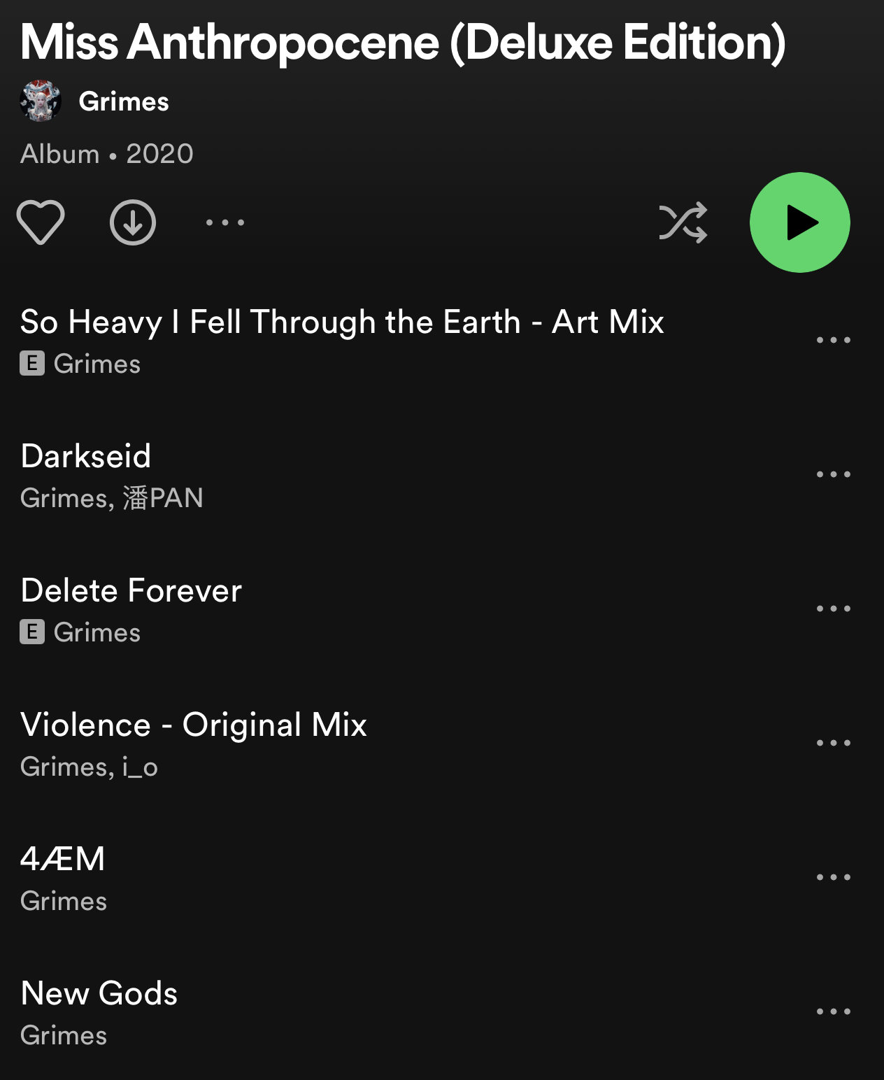Download the album for offline listening
This screenshot has height=1080, width=884.
coord(133,222)
